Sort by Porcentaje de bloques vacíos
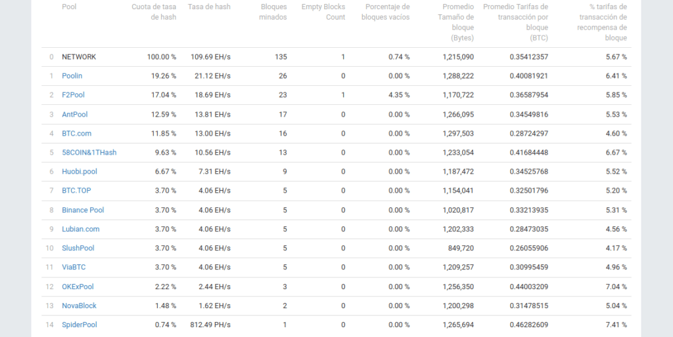This screenshot has width=673, height=337. [x=385, y=12]
